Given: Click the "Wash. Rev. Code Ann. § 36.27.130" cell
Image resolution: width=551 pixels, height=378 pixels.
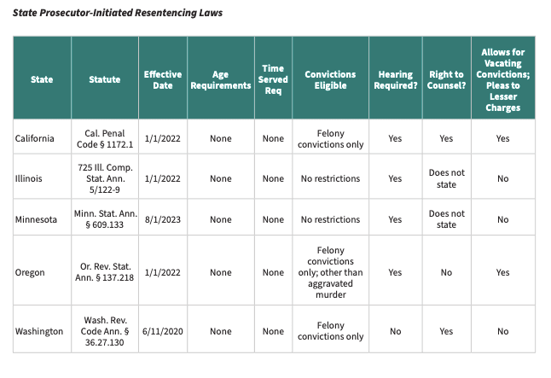Looking at the screenshot, I should pyautogui.click(x=105, y=331).
